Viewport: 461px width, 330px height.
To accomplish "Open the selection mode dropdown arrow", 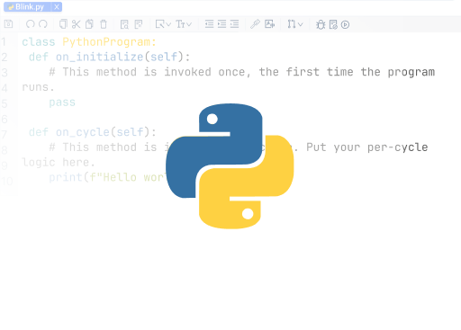I will point(168,24).
